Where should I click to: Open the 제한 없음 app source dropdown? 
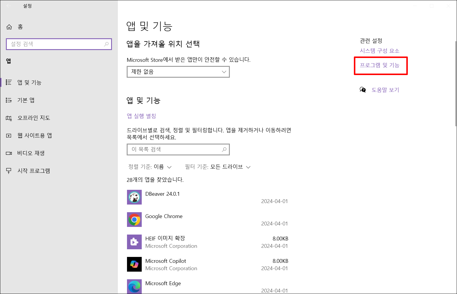point(178,72)
